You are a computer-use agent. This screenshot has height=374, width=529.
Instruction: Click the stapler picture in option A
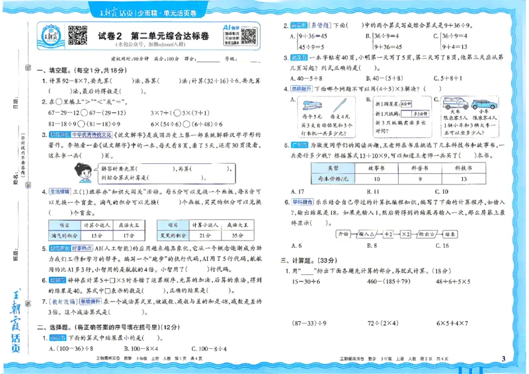[x=311, y=105]
